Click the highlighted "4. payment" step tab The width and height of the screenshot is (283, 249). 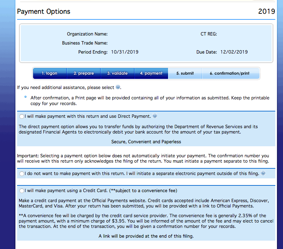151,73
